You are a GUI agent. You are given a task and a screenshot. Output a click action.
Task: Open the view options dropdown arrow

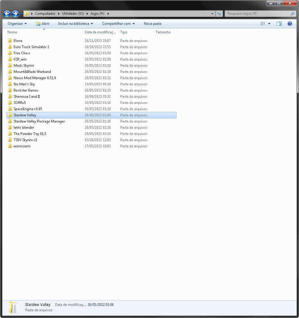[269, 24]
